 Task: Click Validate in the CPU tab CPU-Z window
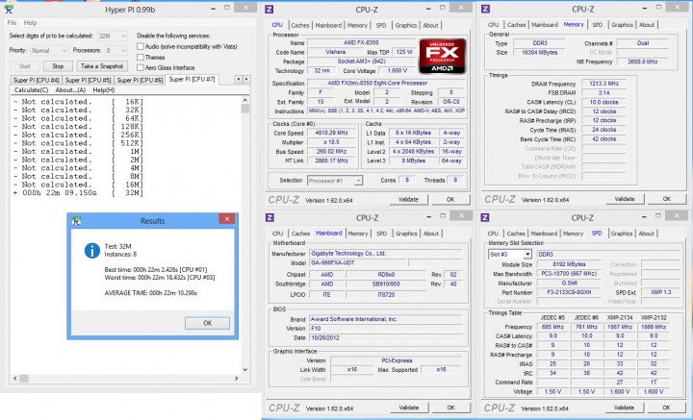[x=408, y=199]
